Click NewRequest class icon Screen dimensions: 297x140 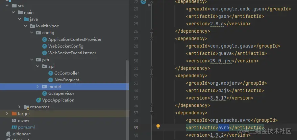pos(51,80)
